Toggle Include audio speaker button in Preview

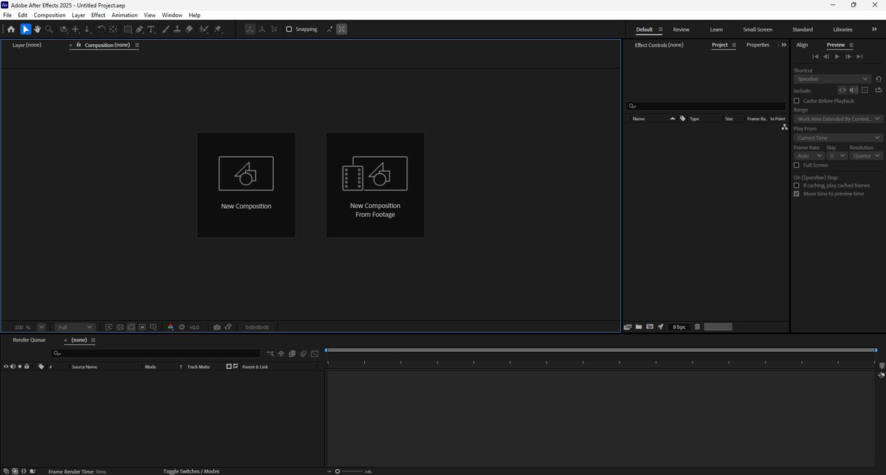(x=854, y=90)
